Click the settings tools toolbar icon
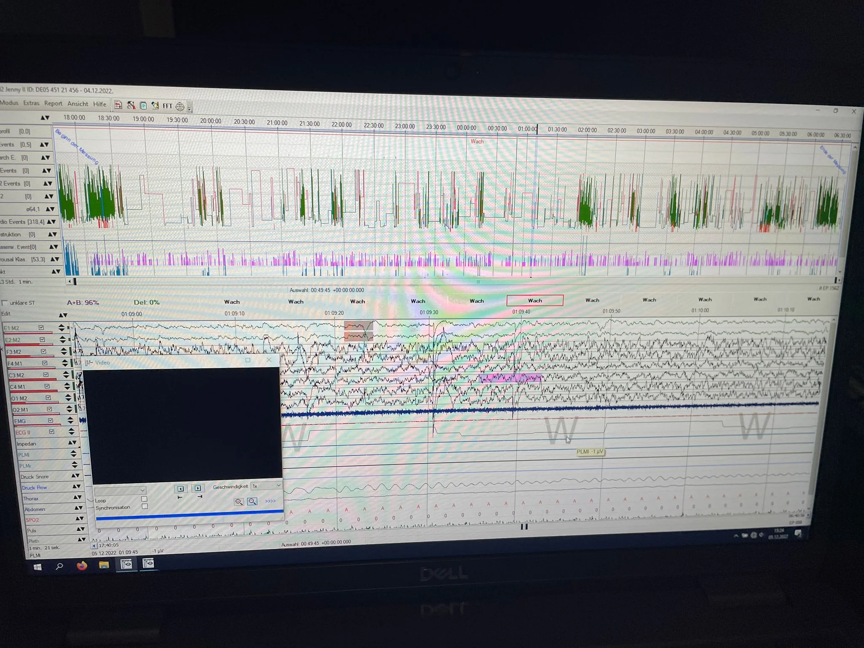Viewport: 864px width, 648px height. tap(131, 105)
